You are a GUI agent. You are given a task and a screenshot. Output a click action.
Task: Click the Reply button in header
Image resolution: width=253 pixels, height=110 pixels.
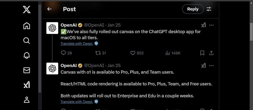pyautogui.click(x=193, y=9)
